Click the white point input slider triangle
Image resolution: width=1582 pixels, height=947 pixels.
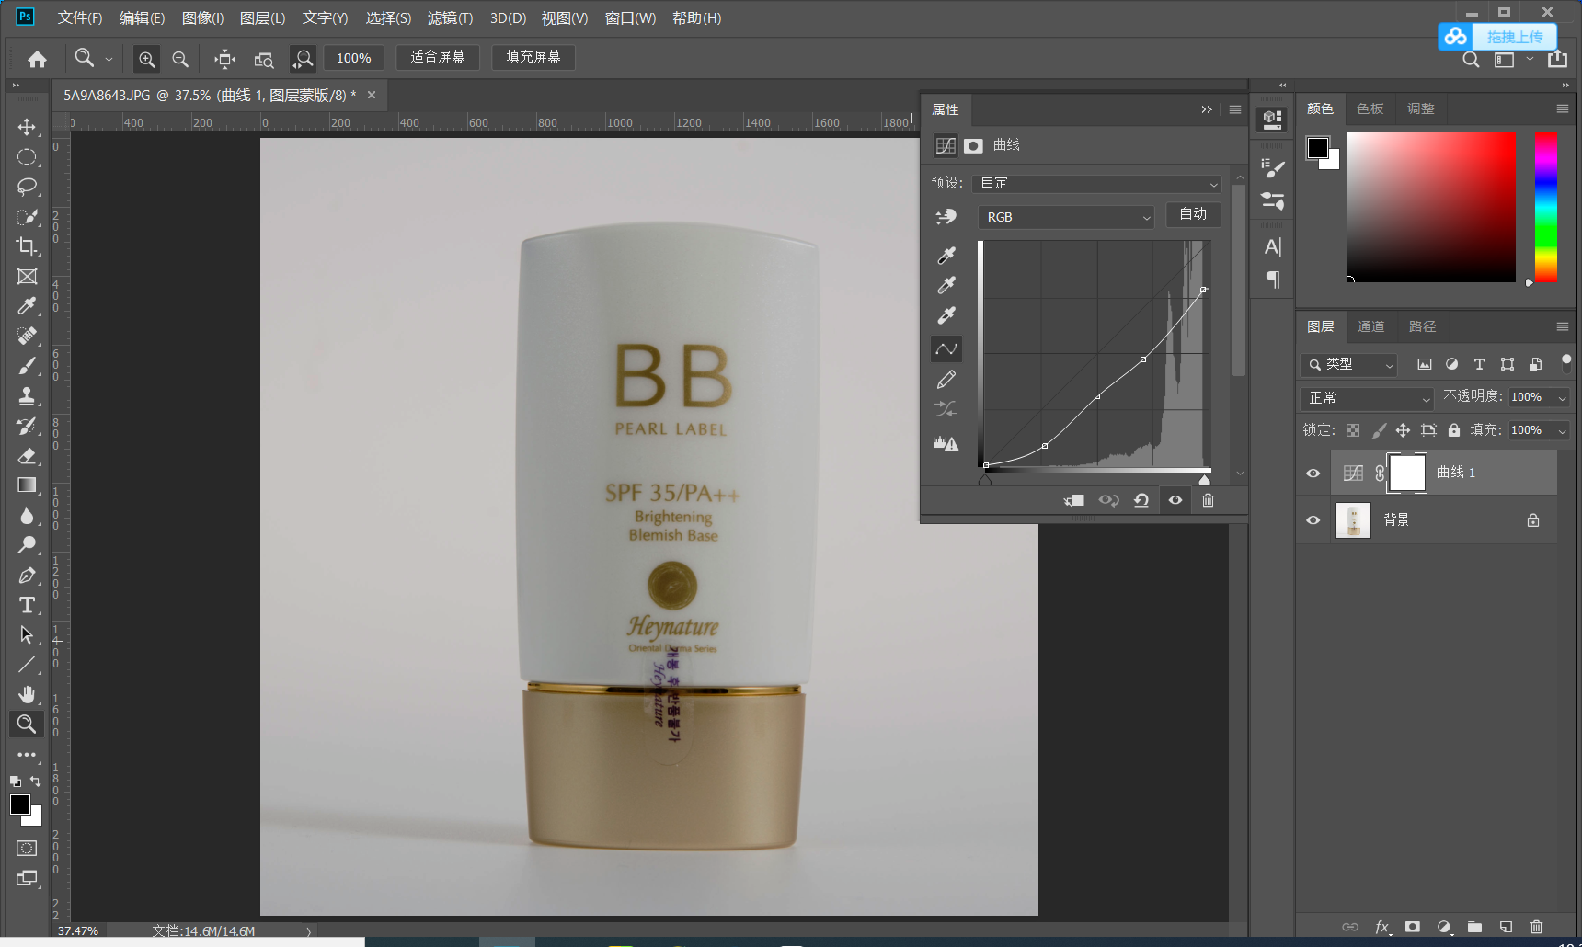click(x=1205, y=479)
